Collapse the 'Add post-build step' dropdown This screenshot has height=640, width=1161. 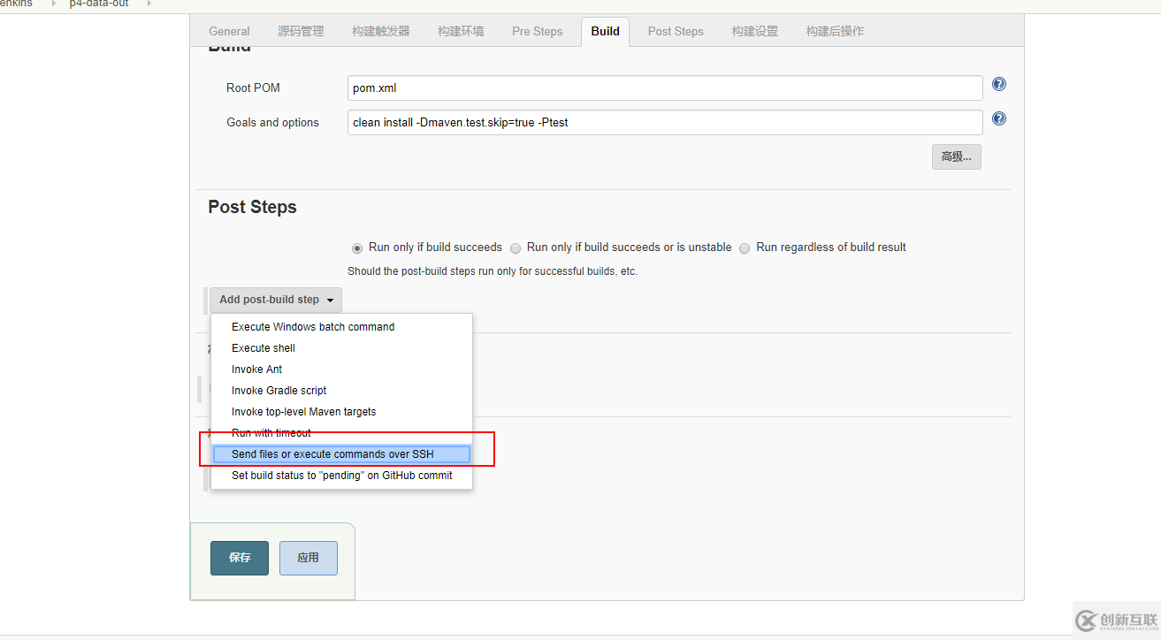[276, 300]
